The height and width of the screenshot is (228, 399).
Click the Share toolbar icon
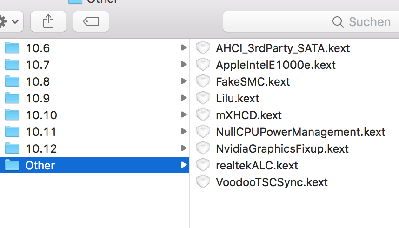[x=48, y=21]
